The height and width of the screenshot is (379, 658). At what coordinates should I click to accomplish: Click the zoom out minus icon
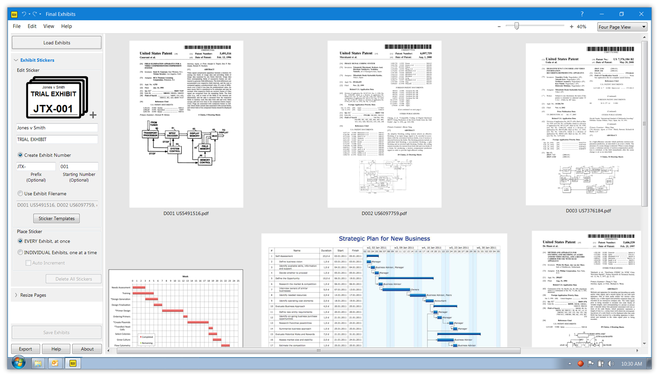pyautogui.click(x=499, y=27)
